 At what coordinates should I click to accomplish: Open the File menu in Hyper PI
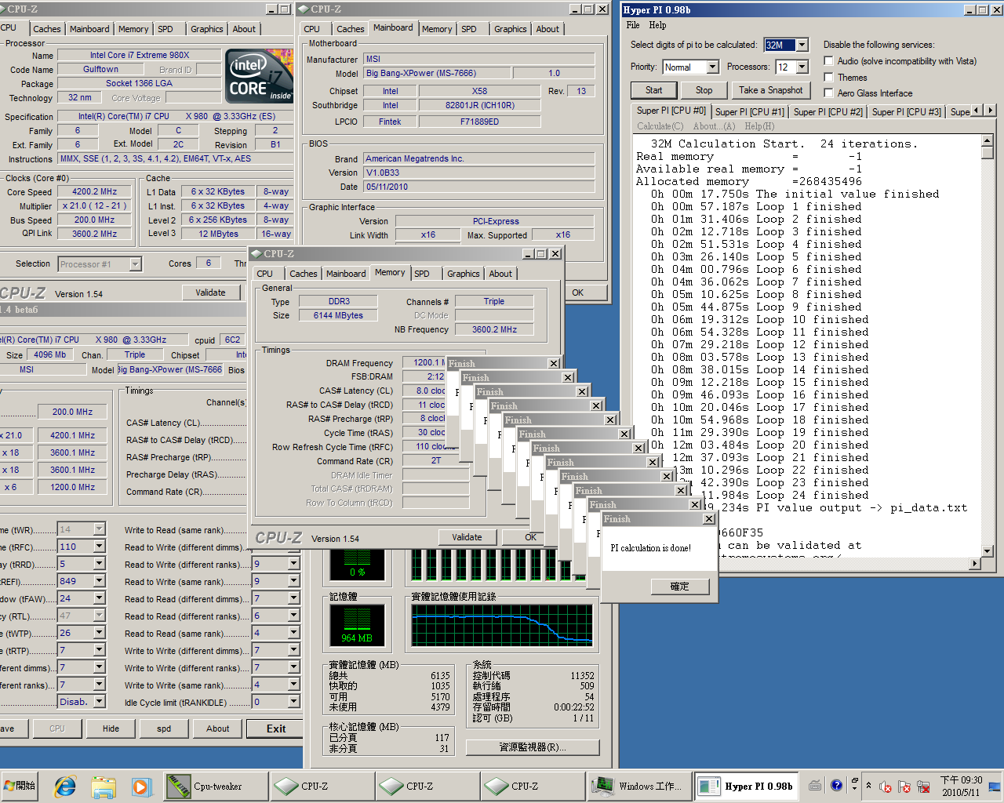(632, 25)
